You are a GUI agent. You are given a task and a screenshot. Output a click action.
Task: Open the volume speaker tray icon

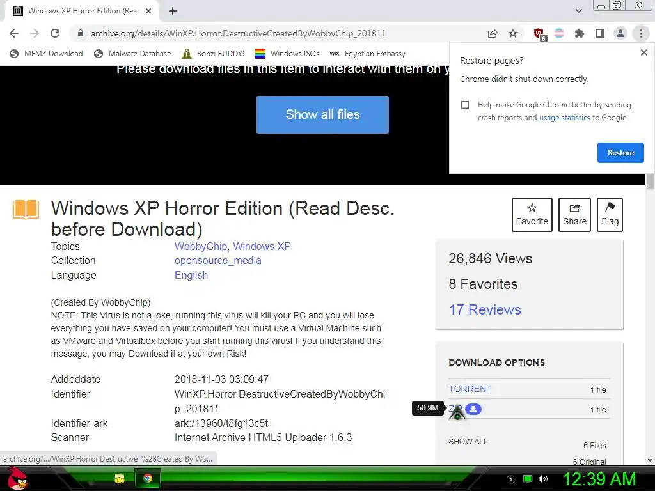coord(542,479)
